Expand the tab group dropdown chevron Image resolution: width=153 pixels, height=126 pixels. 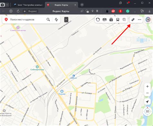click(x=7, y=5)
